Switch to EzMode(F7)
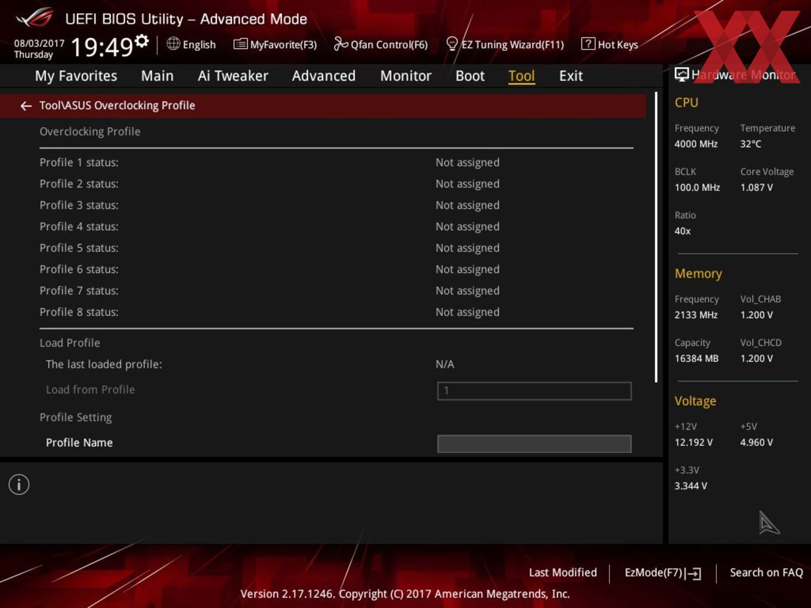 [663, 573]
